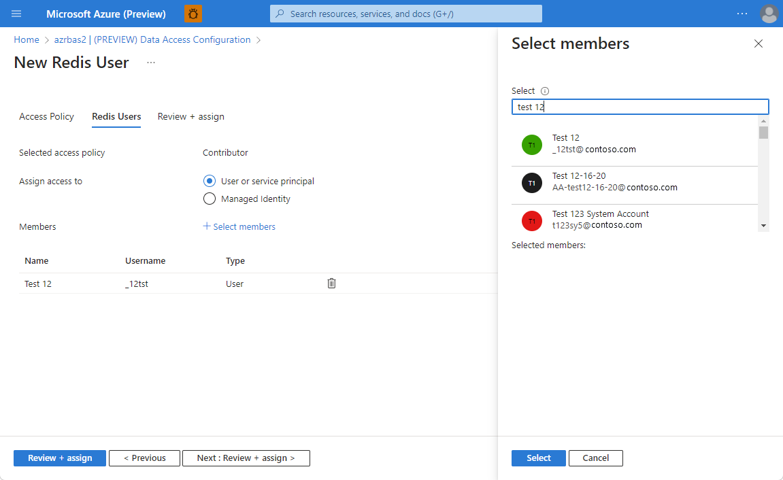Switch to the Access Policy tab
The width and height of the screenshot is (783, 480).
click(x=46, y=116)
